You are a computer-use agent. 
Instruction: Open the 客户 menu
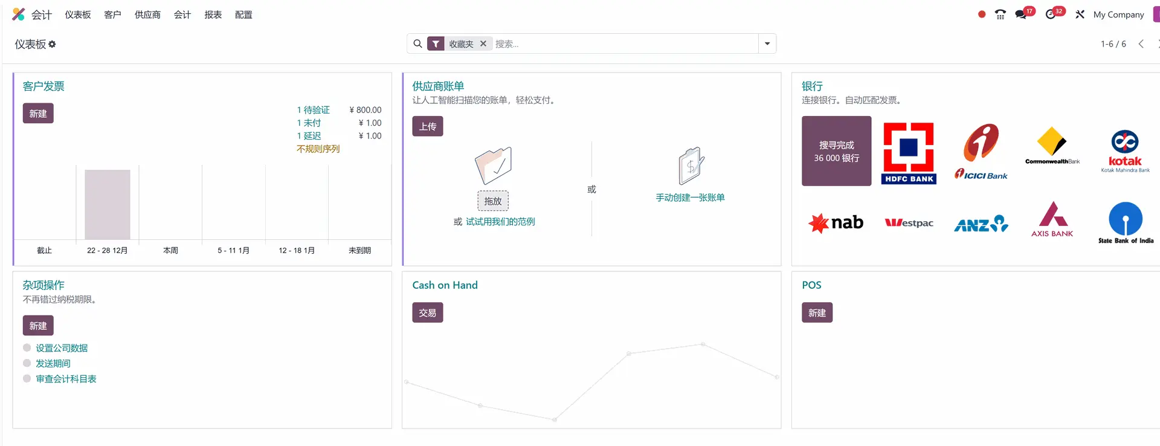tap(112, 15)
